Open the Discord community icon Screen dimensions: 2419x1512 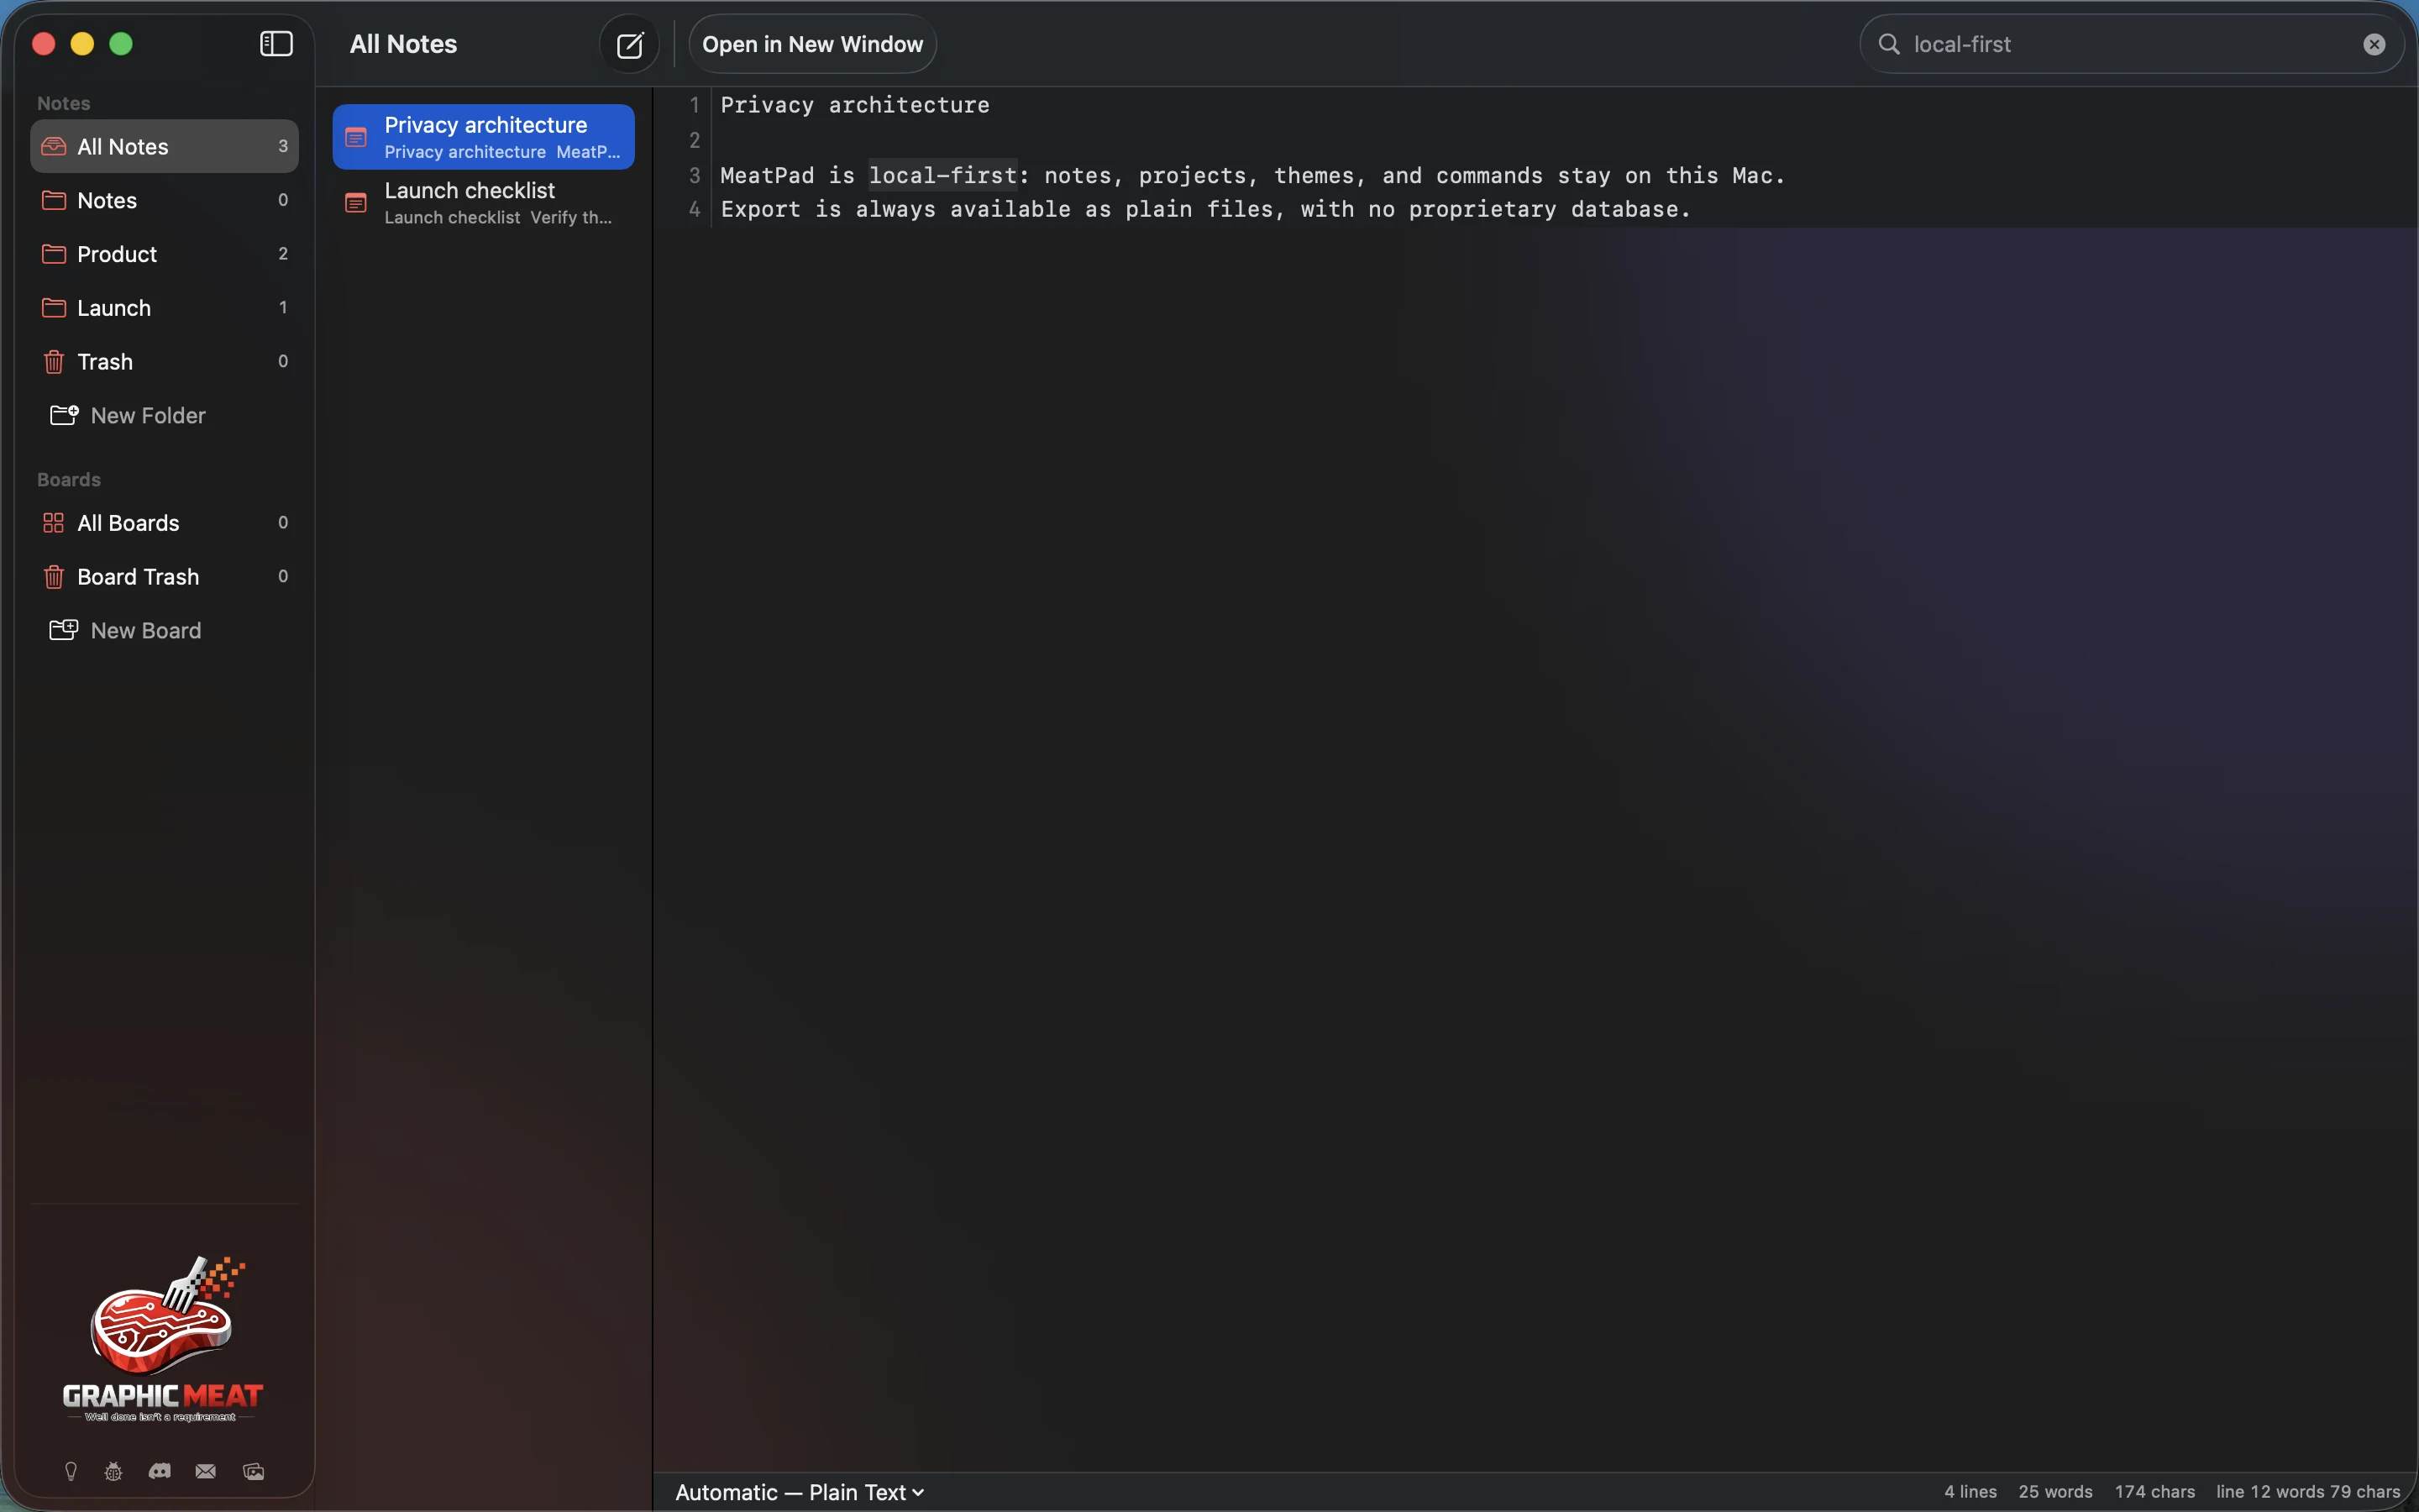[160, 1471]
